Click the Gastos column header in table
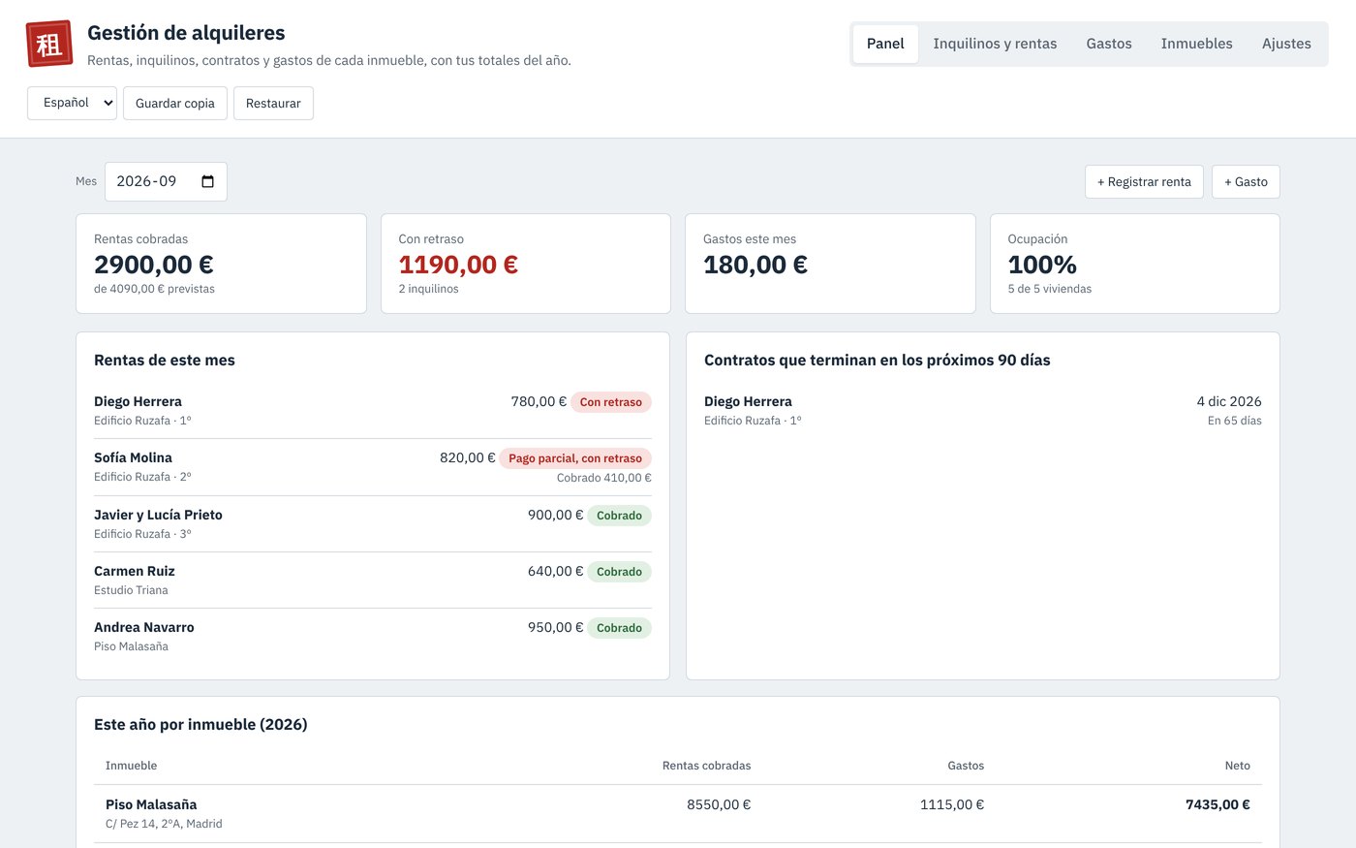This screenshot has width=1356, height=848. (966, 766)
